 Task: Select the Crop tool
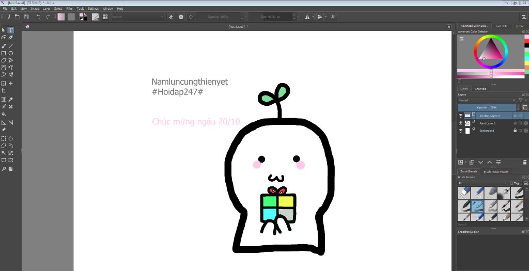pos(4,91)
